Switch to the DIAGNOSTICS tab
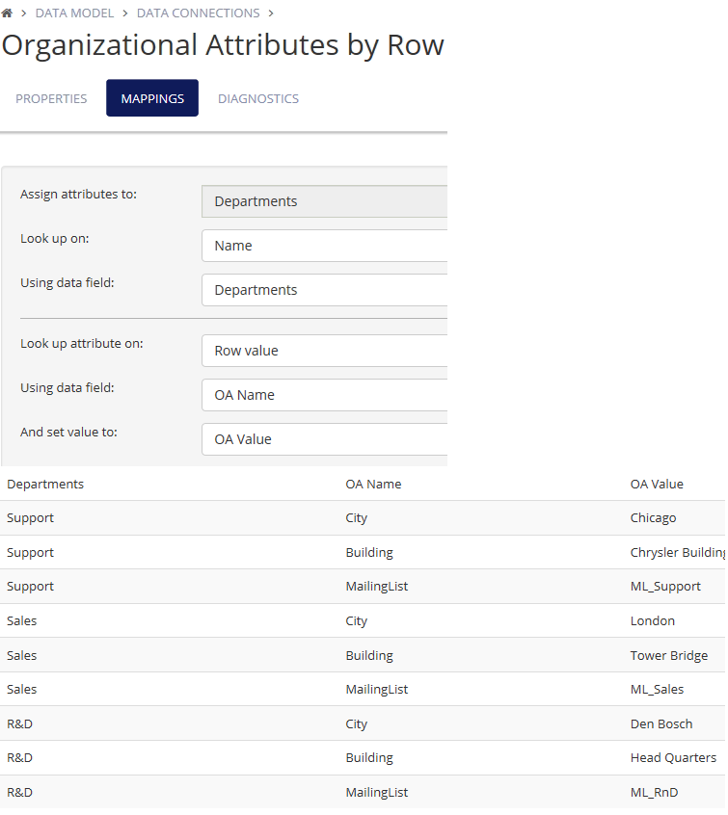The image size is (728, 815). 258,98
